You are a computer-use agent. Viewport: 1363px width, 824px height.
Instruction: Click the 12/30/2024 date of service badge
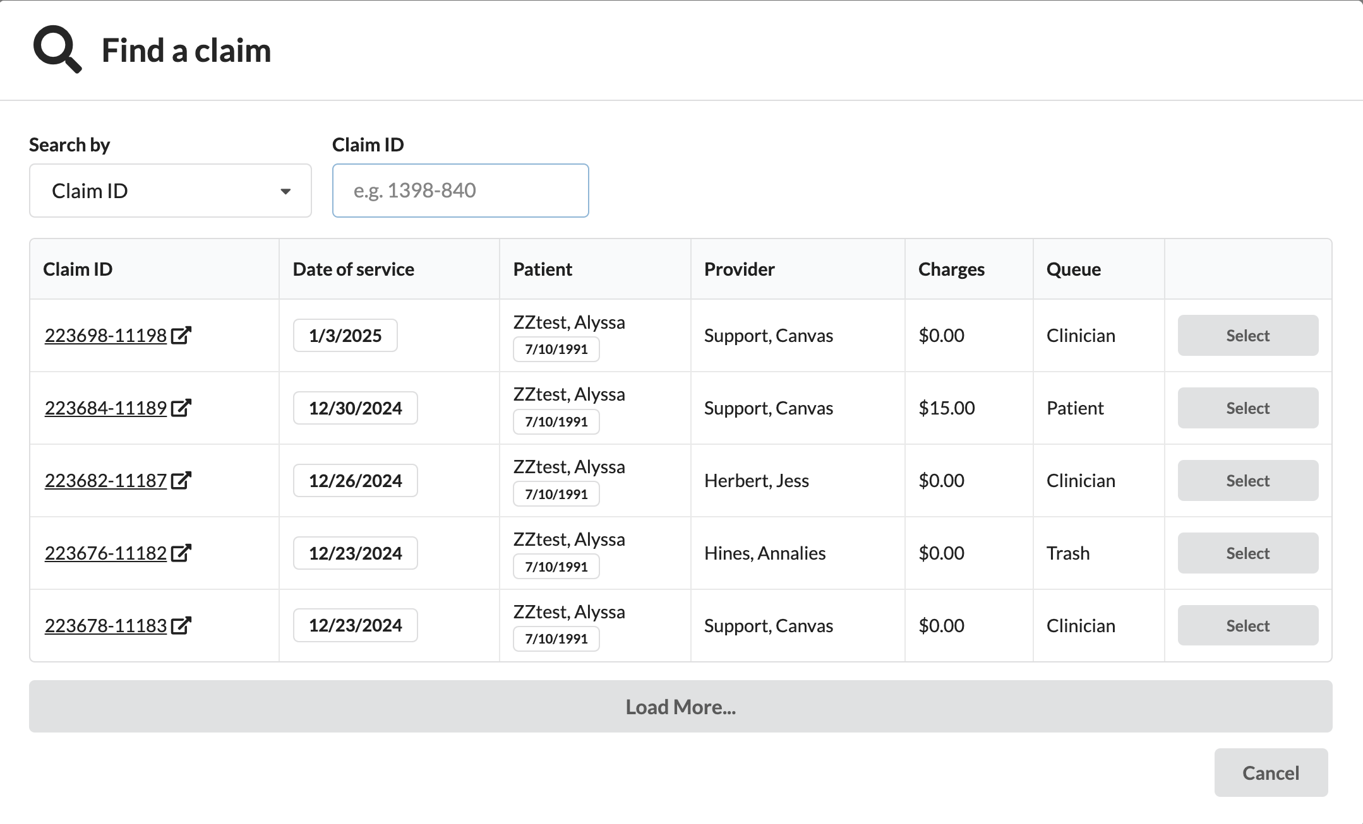point(355,408)
